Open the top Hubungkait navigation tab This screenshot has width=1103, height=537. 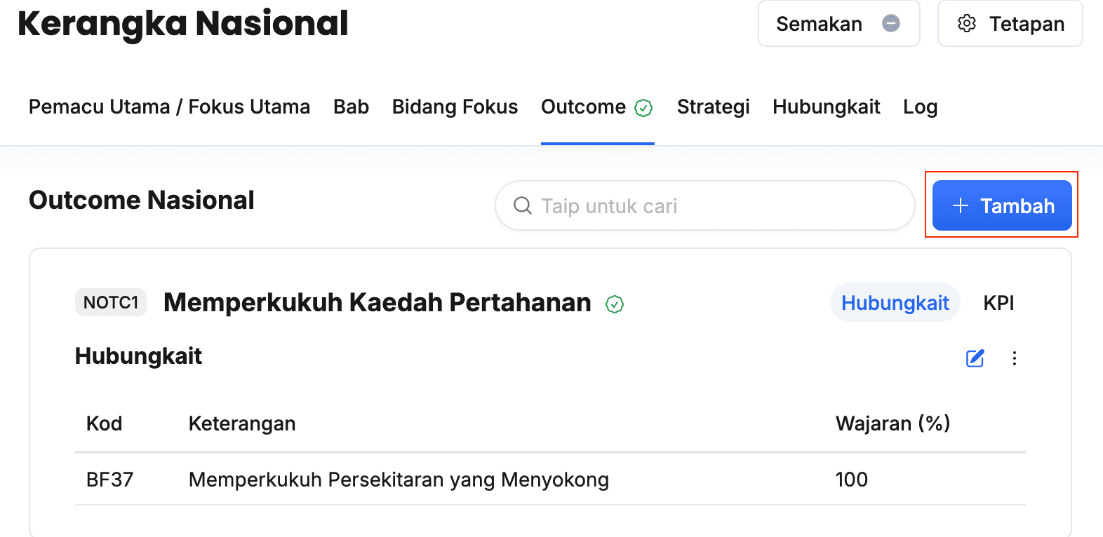coord(827,107)
